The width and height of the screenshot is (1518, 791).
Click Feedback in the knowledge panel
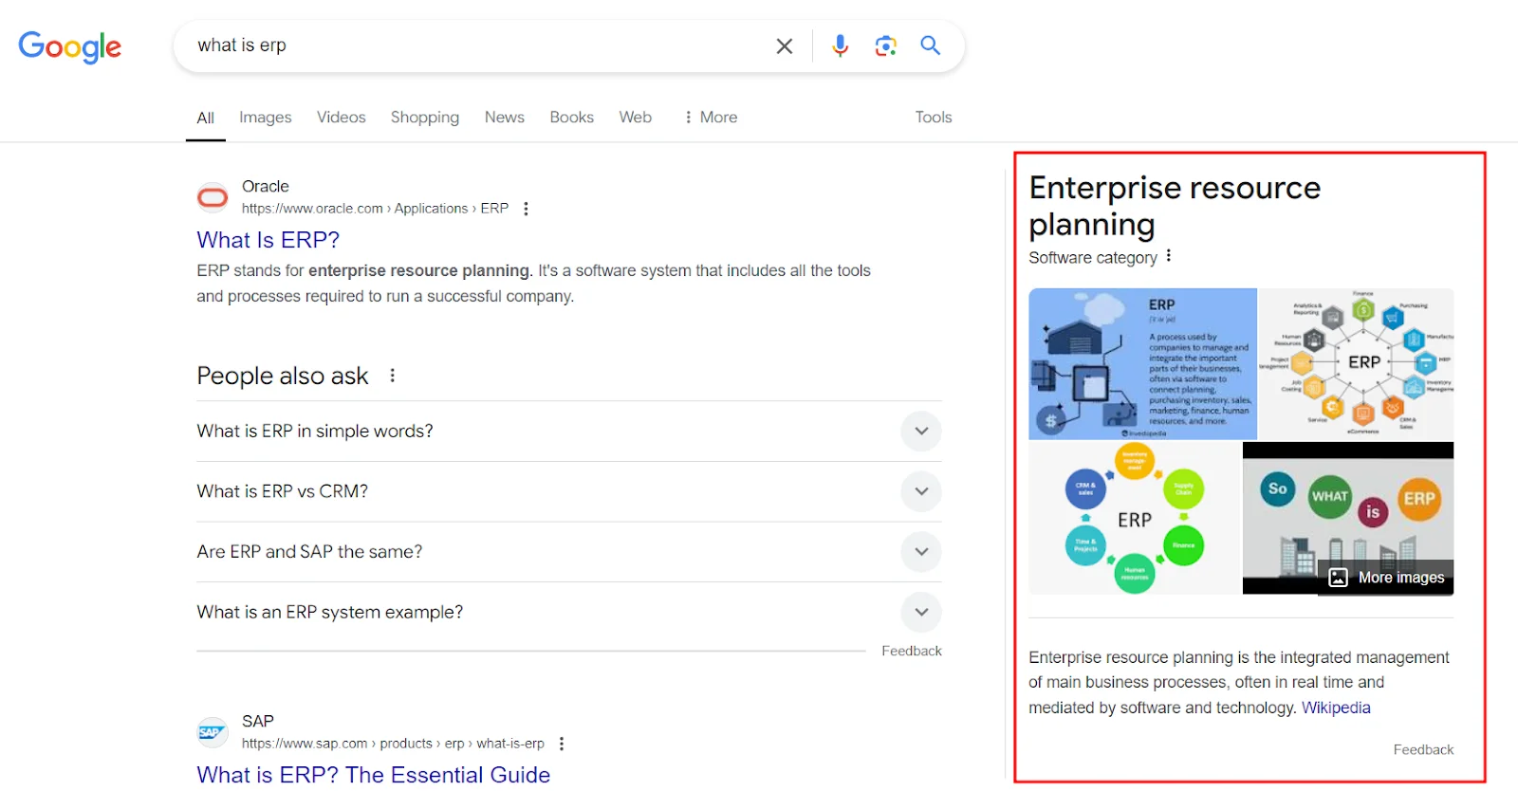(1423, 749)
